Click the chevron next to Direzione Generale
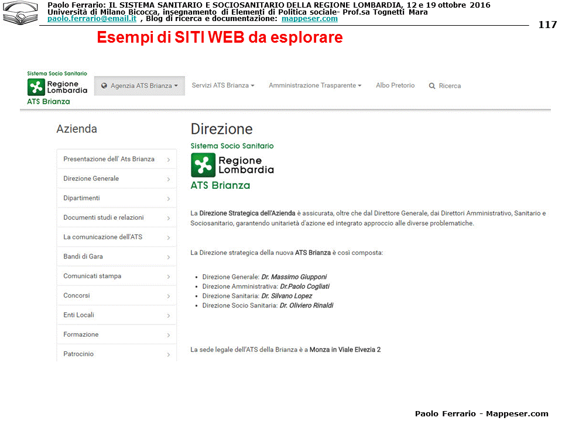 (x=168, y=179)
